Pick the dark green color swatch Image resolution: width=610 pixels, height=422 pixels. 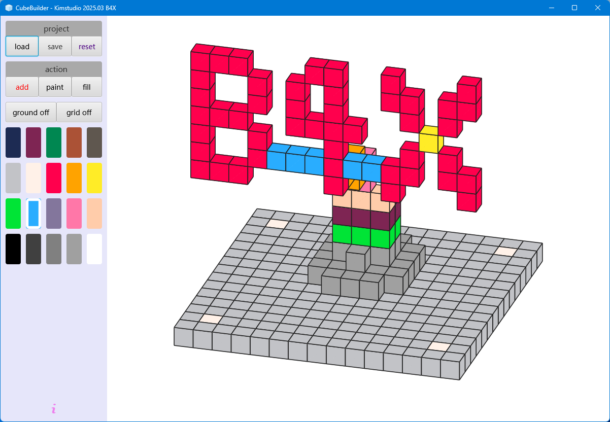54,143
